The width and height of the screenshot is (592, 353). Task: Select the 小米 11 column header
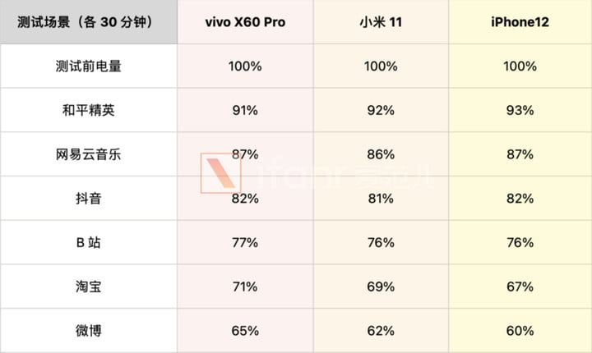coord(381,22)
